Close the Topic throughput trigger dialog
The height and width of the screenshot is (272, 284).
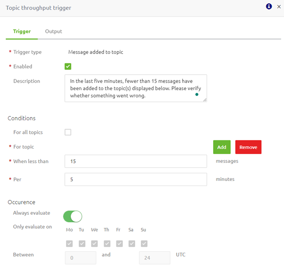(279, 7)
